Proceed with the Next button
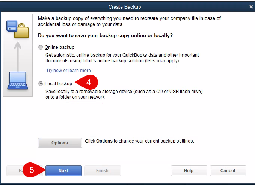 coord(63,171)
